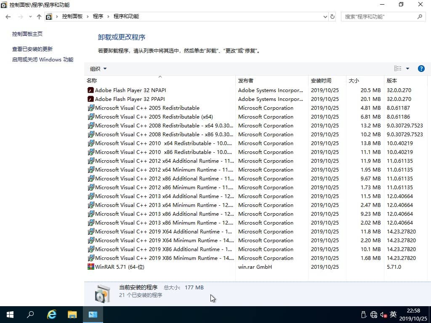Open 控制面板主页 link
Screen dimensions: 431x323
point(27,34)
